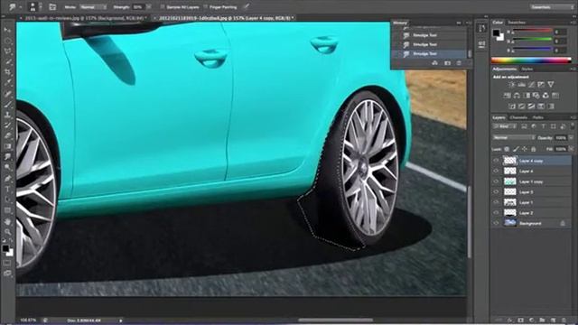Hide the Background layer eye

click(x=496, y=223)
